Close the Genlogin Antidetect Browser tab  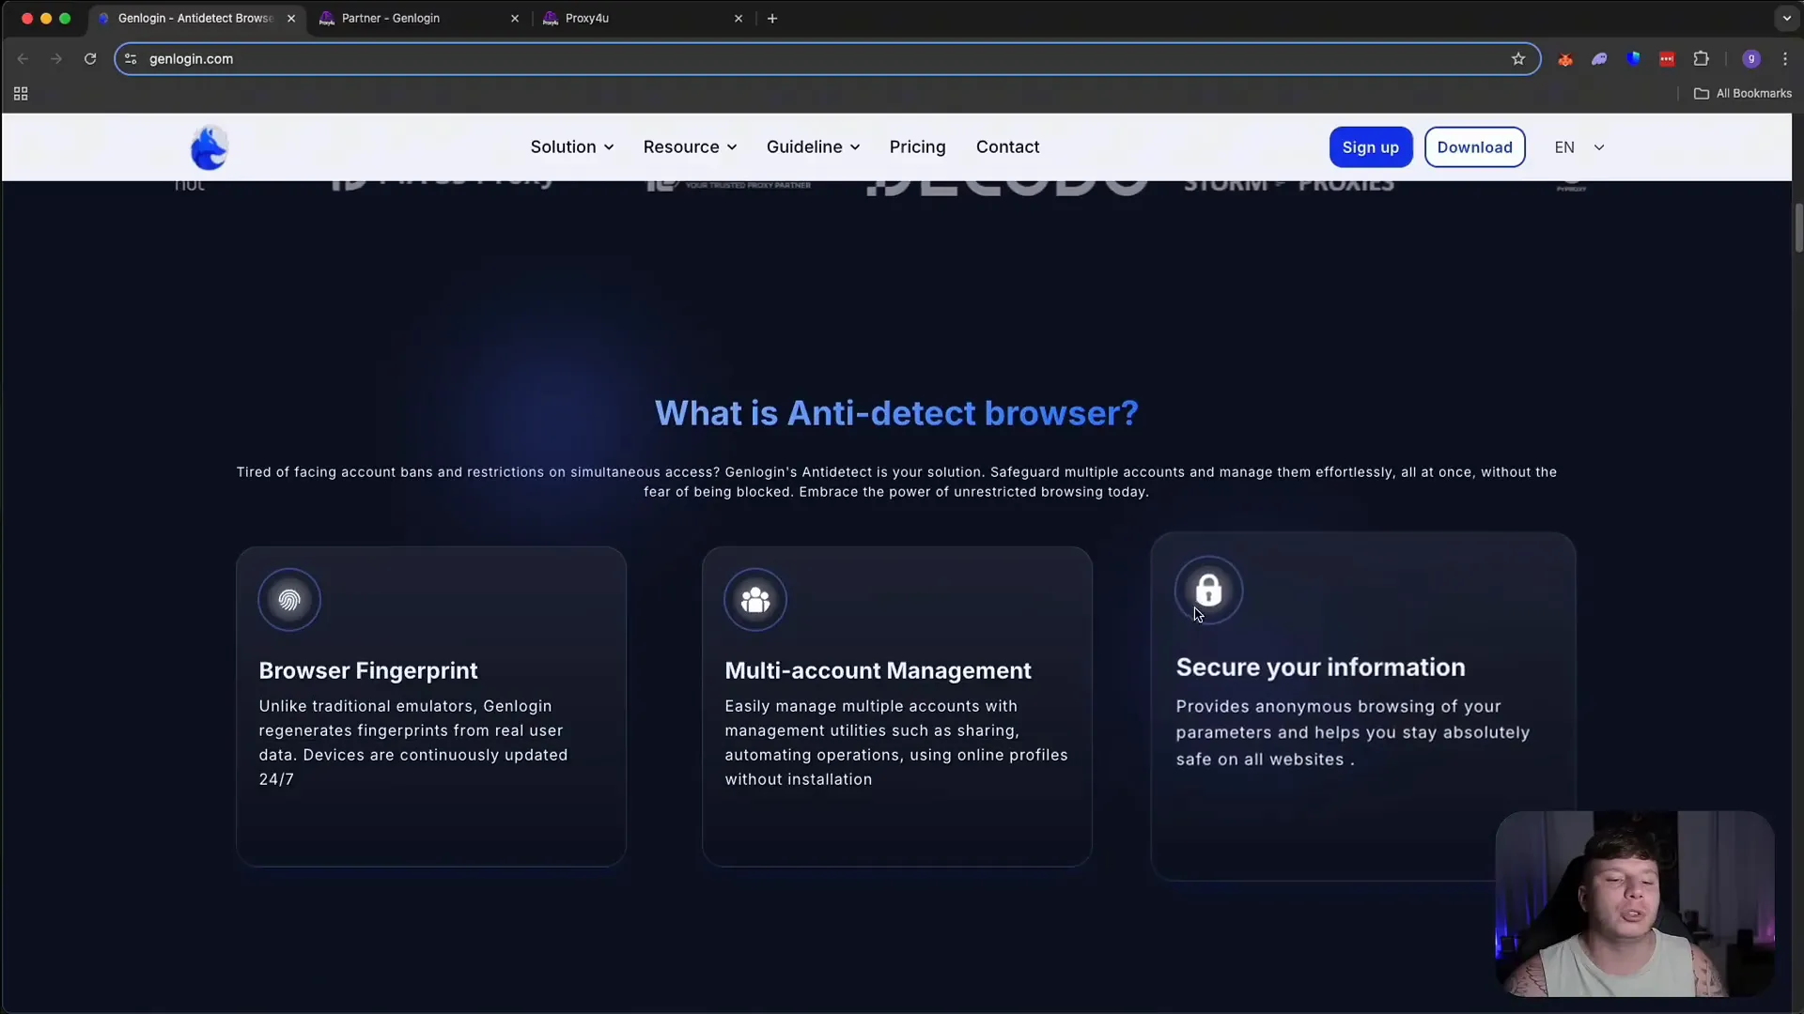(x=291, y=18)
